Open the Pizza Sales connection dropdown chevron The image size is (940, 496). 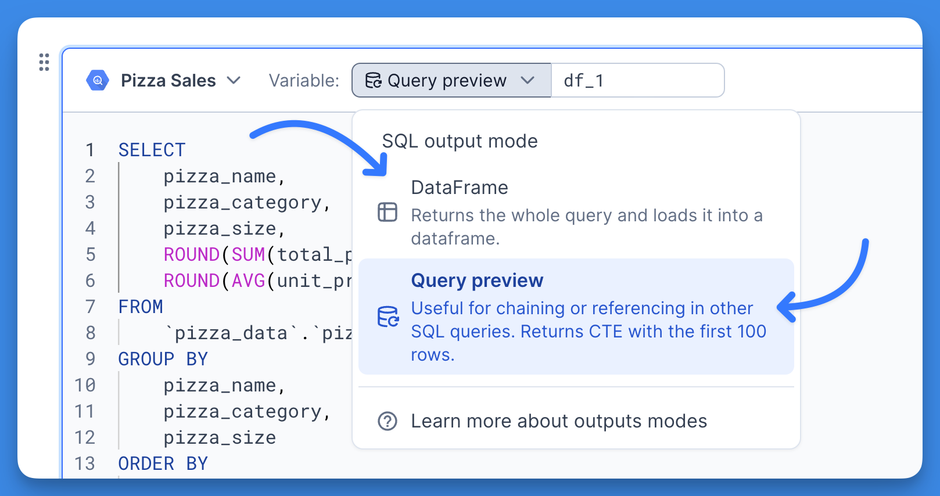click(234, 80)
